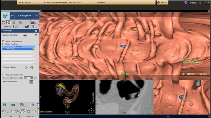This screenshot has height=118, width=211.
Task: Select Finding2 in the findings list
Action: pyautogui.click(x=17, y=49)
